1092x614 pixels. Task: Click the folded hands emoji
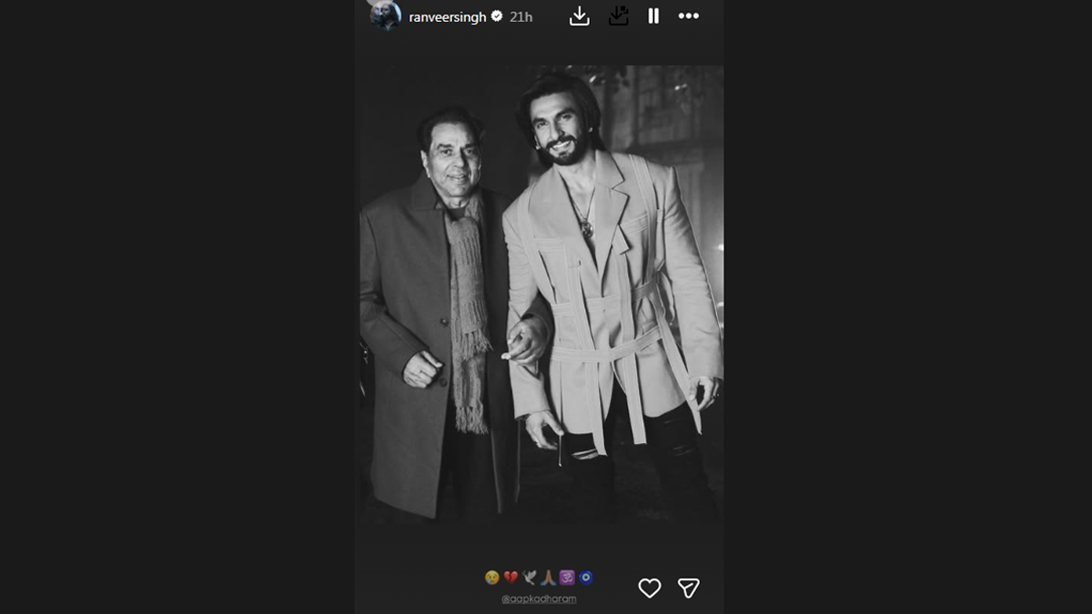tap(548, 578)
